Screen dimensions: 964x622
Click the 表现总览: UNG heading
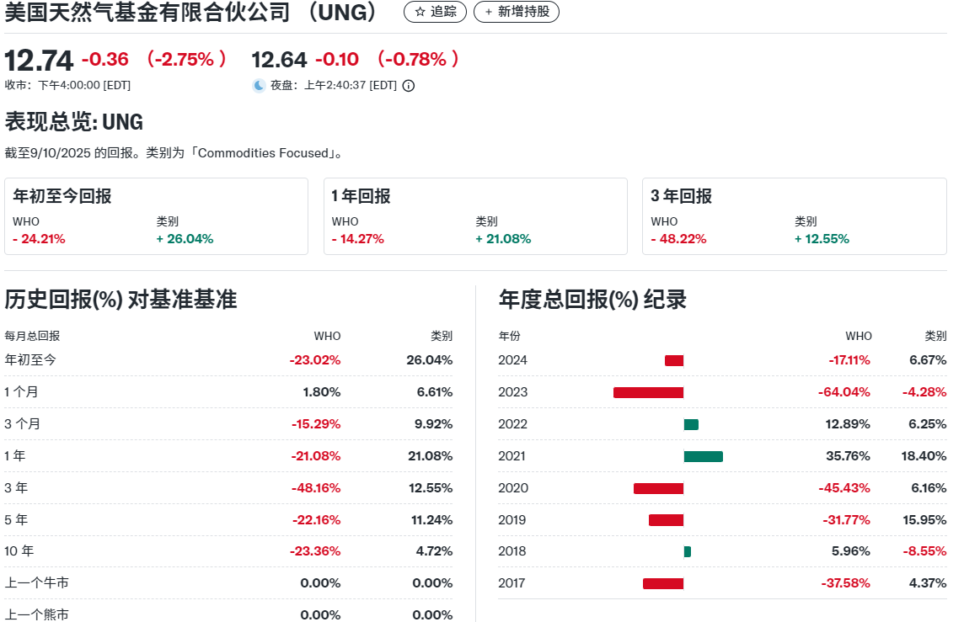click(x=74, y=122)
